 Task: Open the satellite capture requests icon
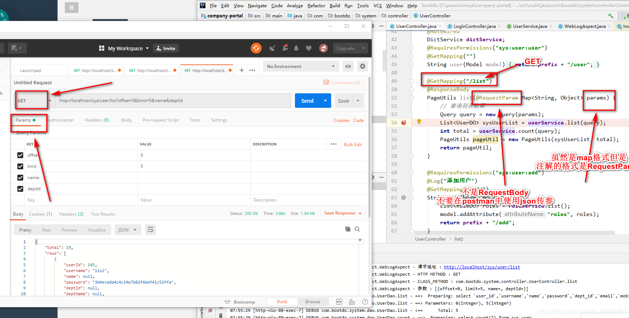[x=273, y=48]
